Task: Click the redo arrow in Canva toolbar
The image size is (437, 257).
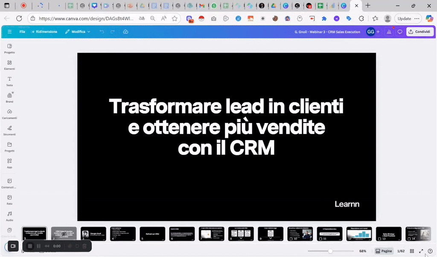Action: (x=113, y=32)
